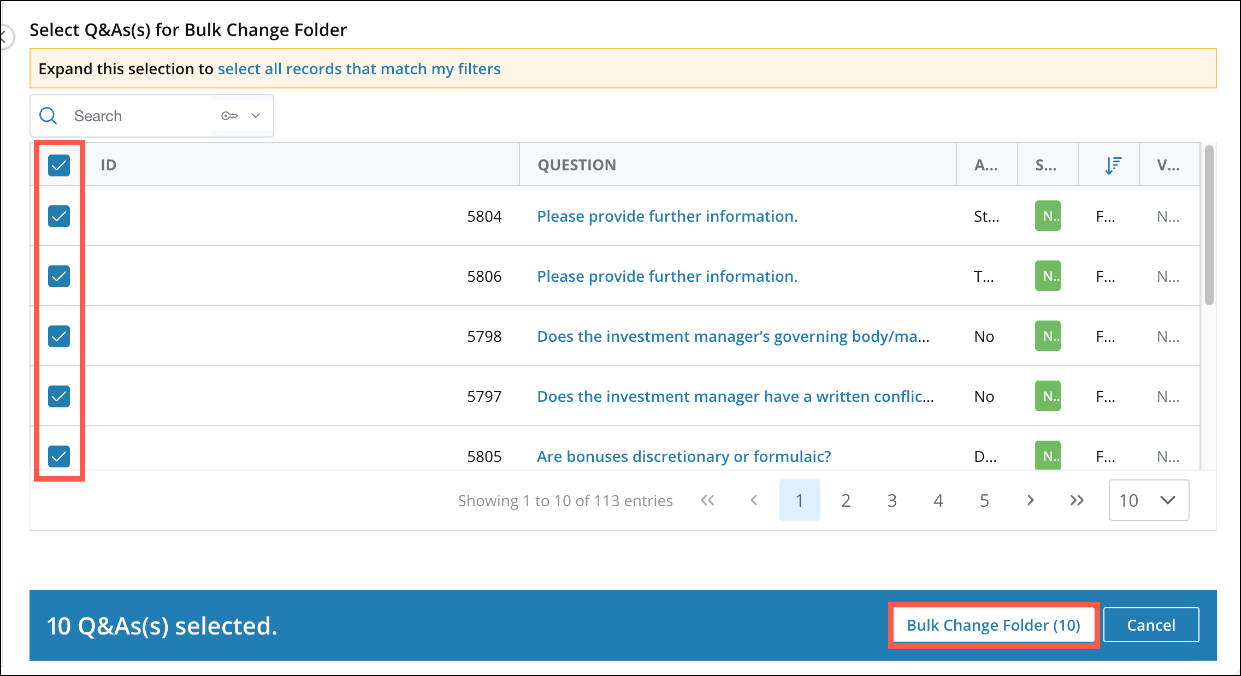
Task: Click the No answer cell for 5798
Action: click(984, 336)
